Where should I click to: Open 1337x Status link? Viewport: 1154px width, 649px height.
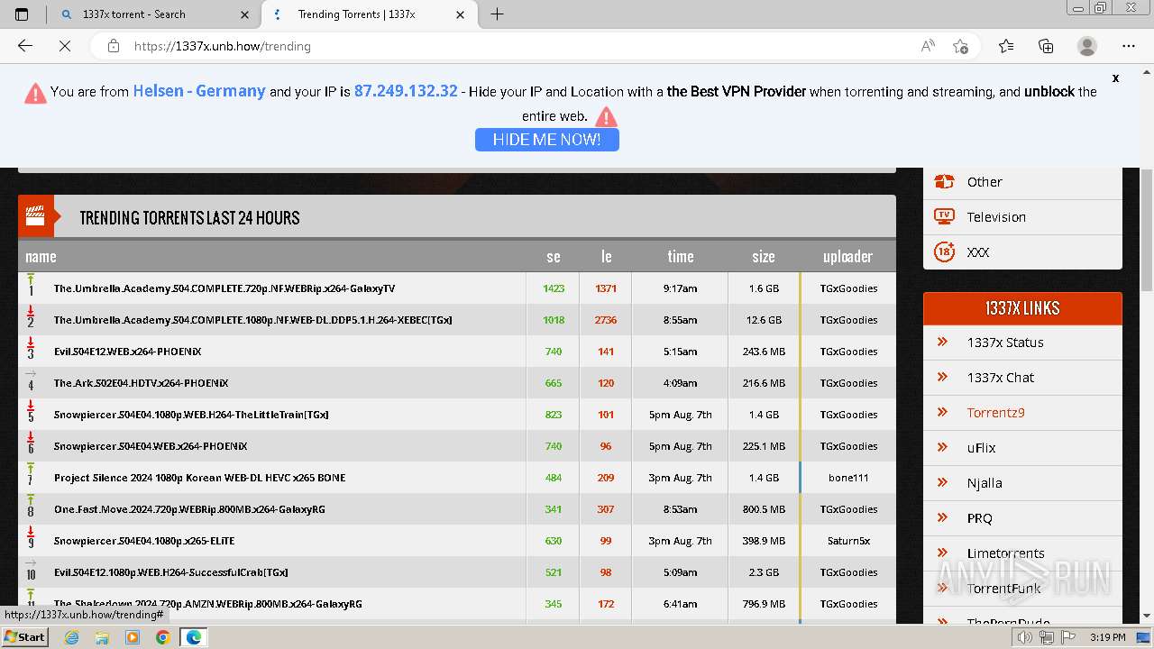(x=1005, y=343)
